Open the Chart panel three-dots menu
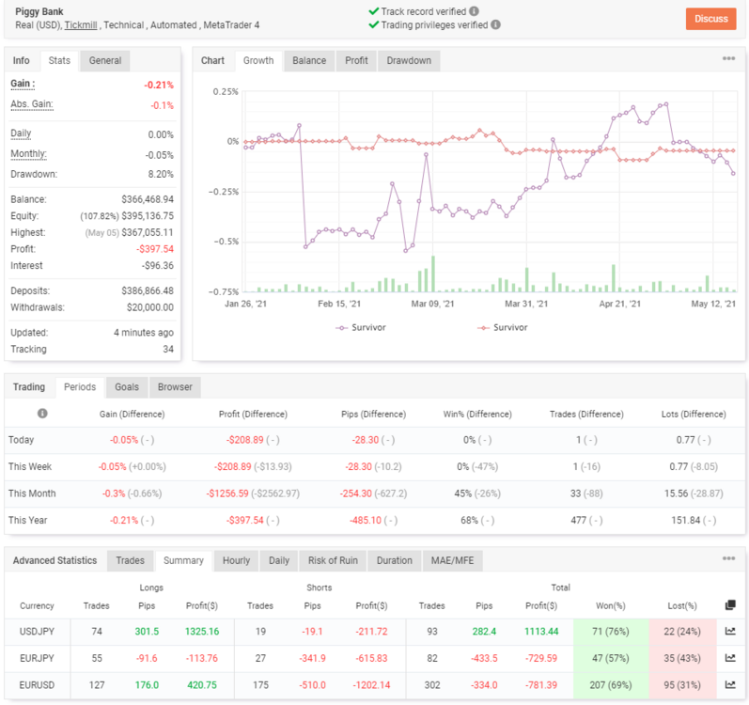 point(728,58)
